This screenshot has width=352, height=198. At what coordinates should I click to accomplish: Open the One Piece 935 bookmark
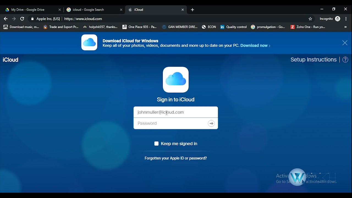click(140, 27)
